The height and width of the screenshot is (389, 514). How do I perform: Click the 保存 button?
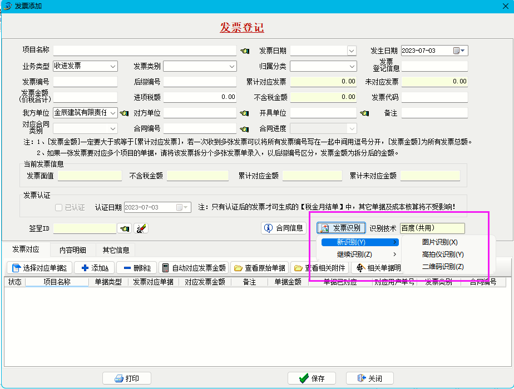[x=312, y=378]
